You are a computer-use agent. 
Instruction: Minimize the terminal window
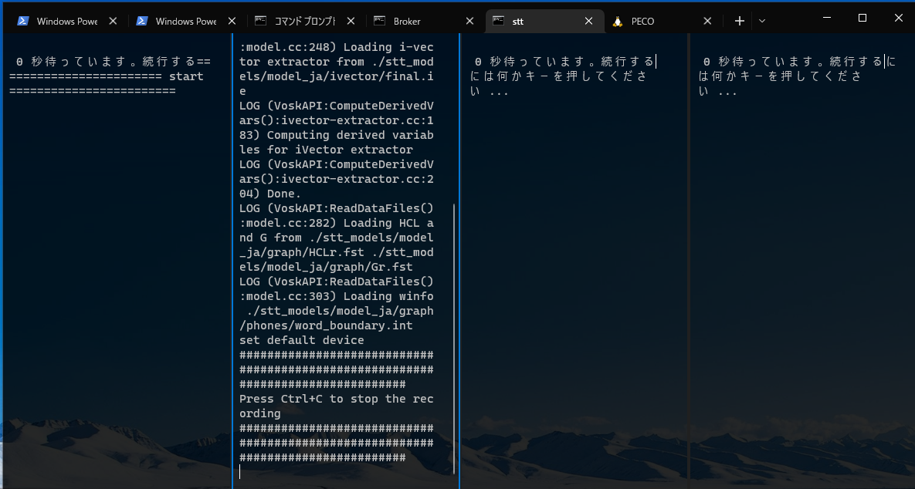pos(827,18)
